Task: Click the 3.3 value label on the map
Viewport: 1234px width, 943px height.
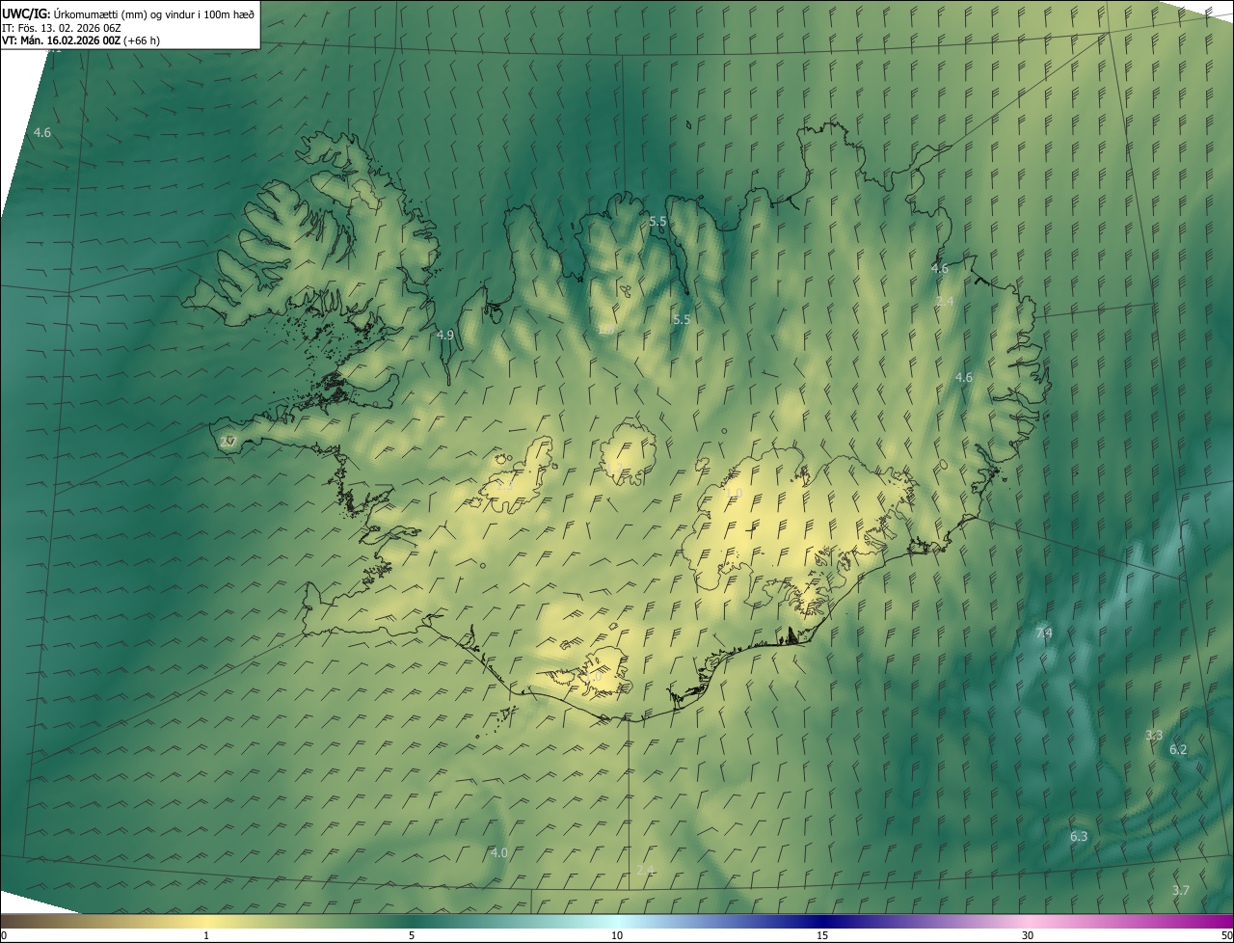Action: point(1154,735)
